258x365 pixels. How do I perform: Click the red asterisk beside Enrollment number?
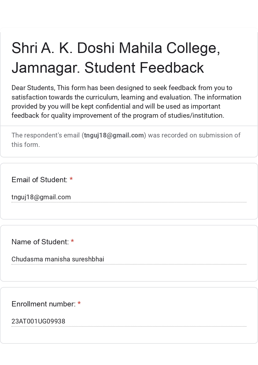pos(79,304)
